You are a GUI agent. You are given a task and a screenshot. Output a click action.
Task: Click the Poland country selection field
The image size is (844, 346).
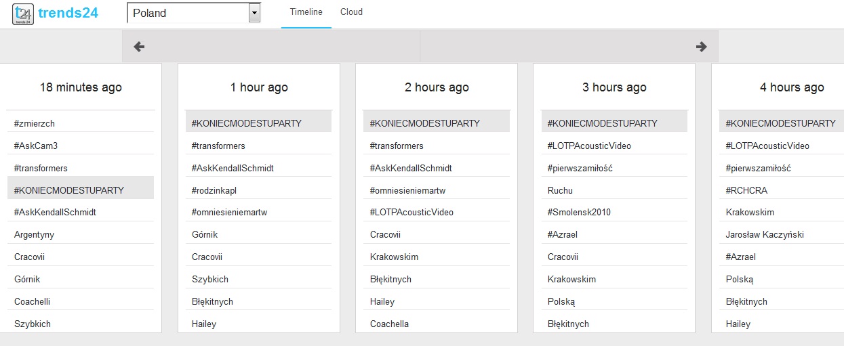coord(188,13)
